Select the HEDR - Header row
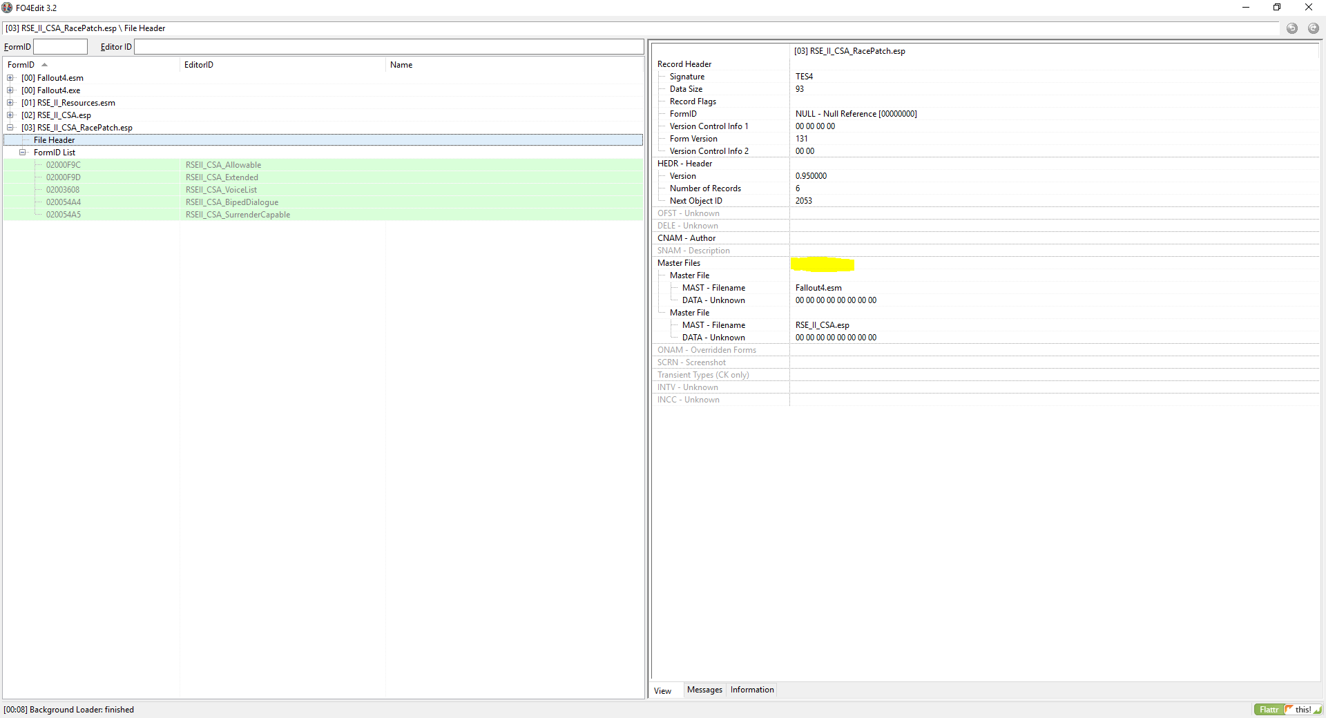 (986, 164)
